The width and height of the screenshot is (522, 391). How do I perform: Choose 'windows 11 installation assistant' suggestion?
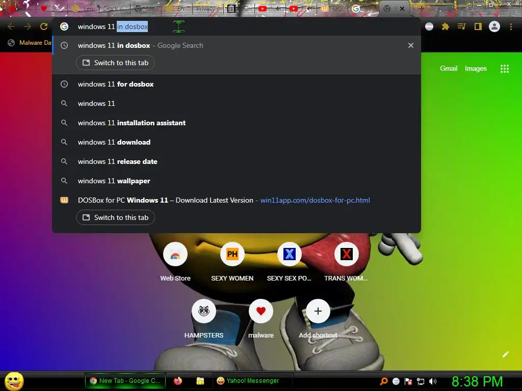[x=237, y=123]
